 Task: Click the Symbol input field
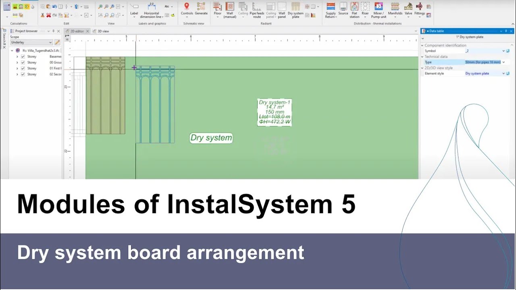pos(483,51)
